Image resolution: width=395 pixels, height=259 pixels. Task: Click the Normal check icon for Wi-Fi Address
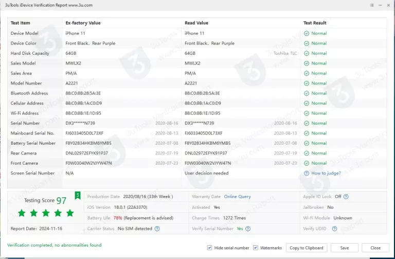coord(307,113)
